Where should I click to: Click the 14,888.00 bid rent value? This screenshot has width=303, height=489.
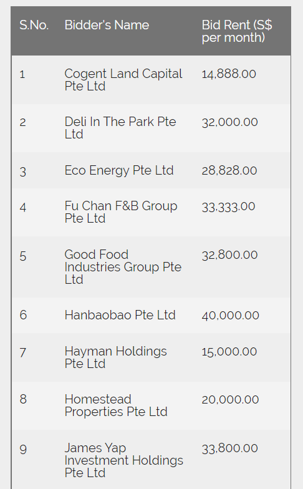coord(229,74)
